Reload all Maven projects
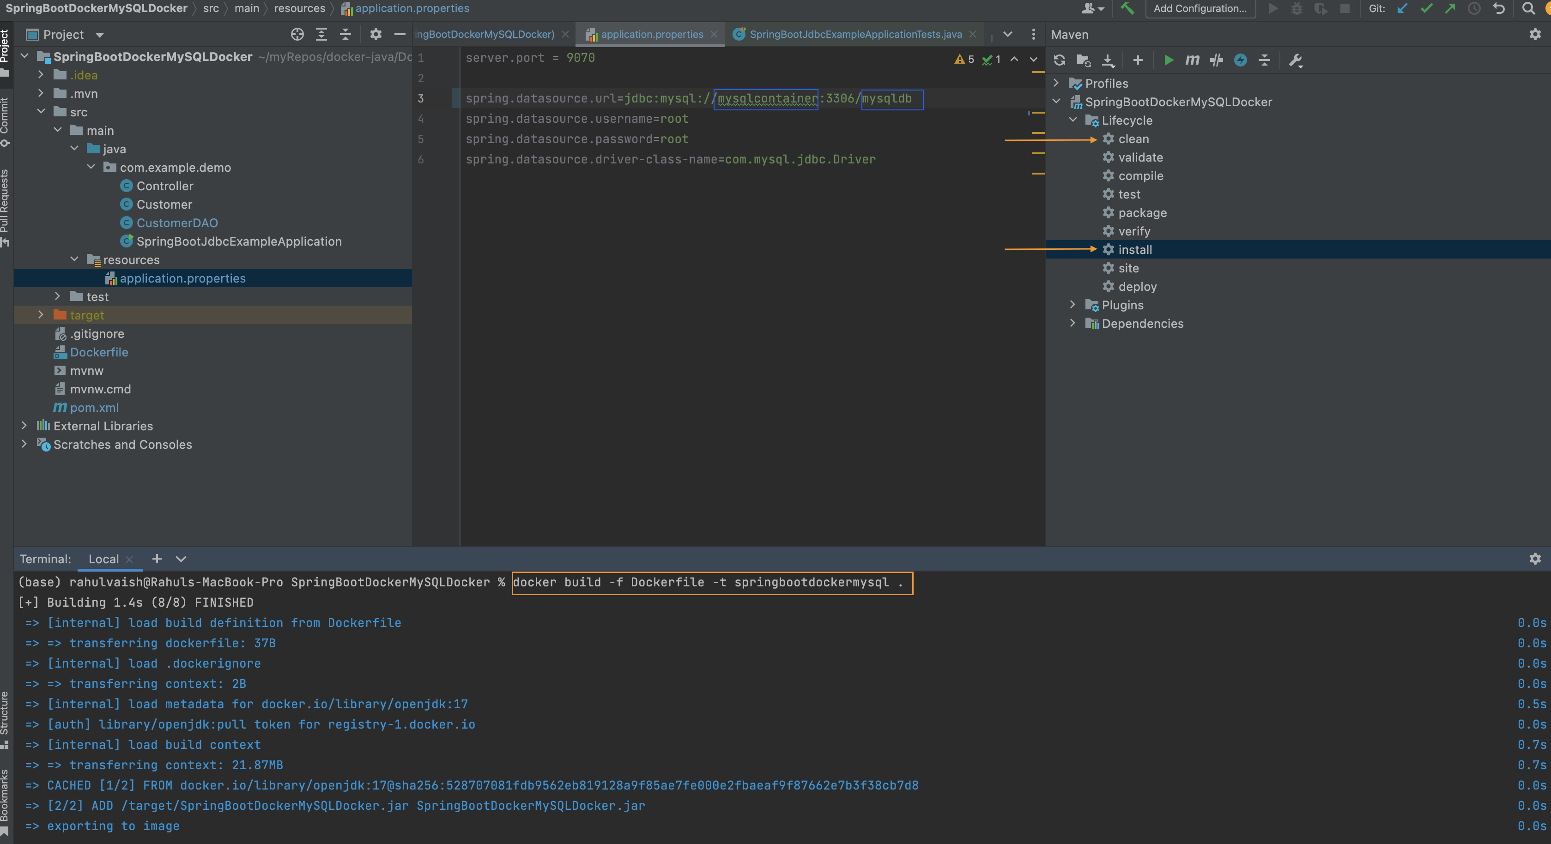This screenshot has height=844, width=1551. click(1060, 60)
